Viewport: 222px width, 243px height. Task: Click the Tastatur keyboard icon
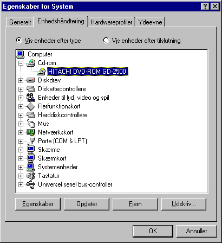coord(31,176)
